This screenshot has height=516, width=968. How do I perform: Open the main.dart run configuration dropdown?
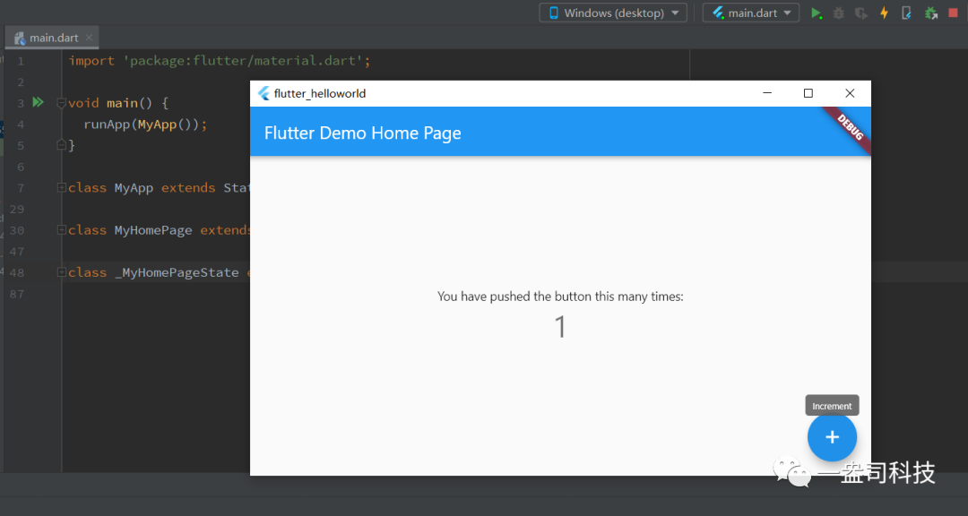751,13
